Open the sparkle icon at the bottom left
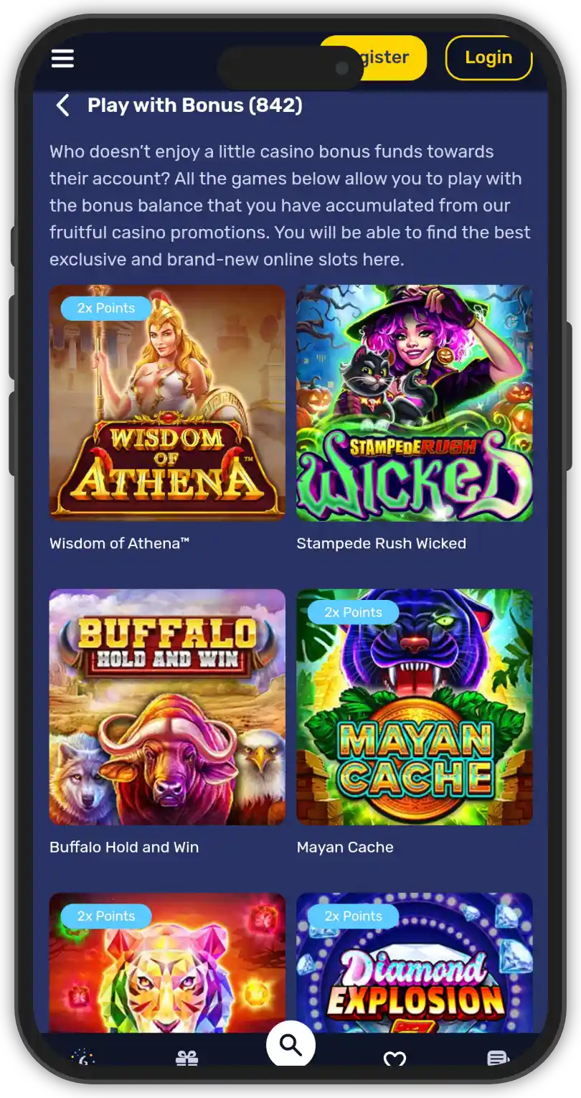Screen dimensions: 581x1098 tap(83, 1058)
